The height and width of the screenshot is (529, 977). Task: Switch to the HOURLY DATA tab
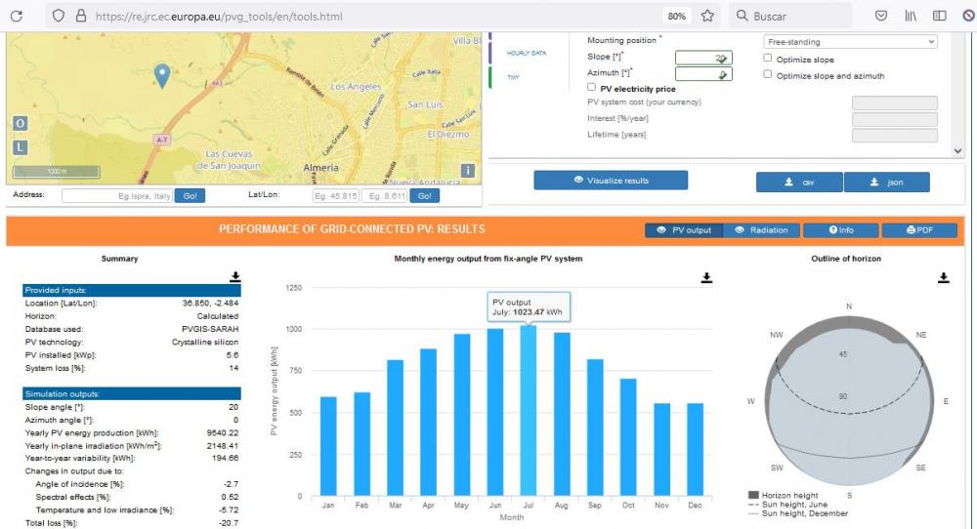(527, 53)
